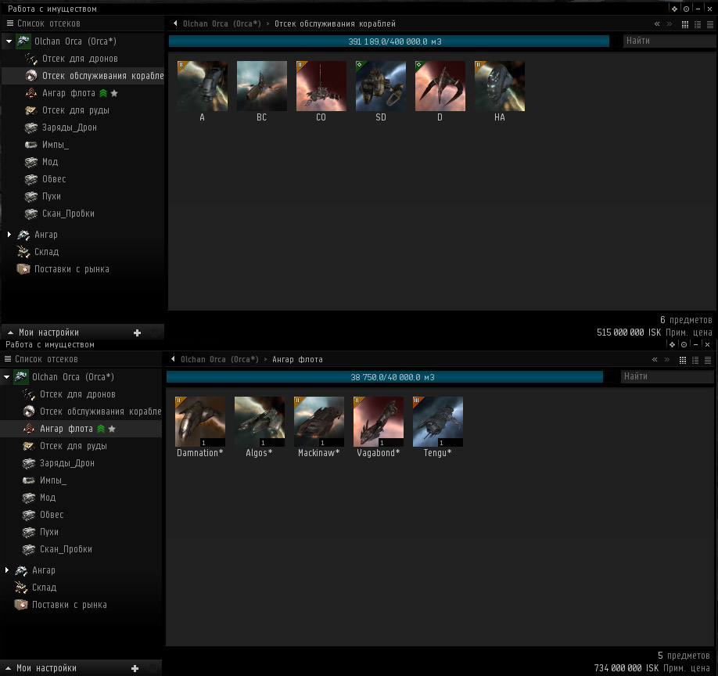Add new filter with plus in bottom window
718x676 pixels.
[x=135, y=669]
